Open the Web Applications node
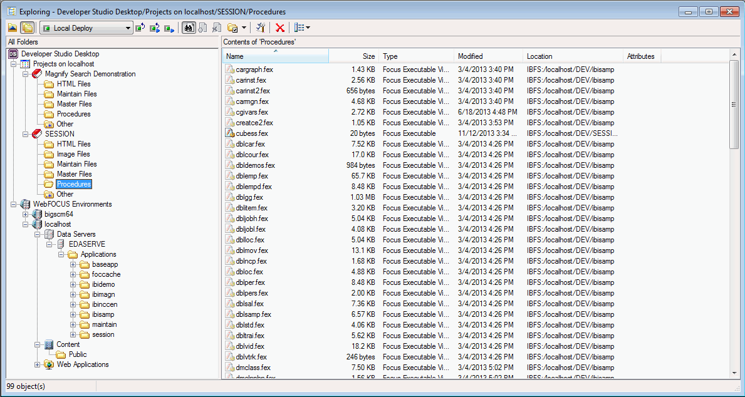This screenshot has height=397, width=745. point(36,364)
